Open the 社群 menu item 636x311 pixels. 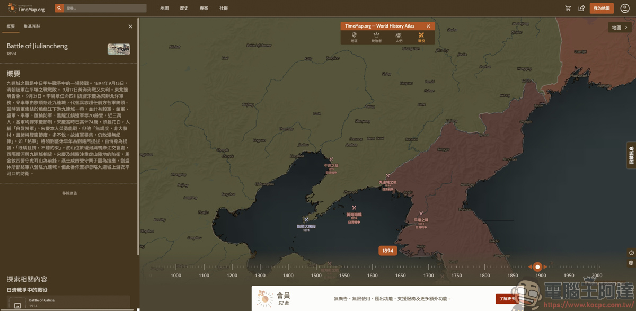pyautogui.click(x=224, y=8)
